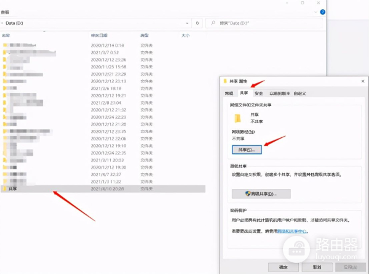Select folder dated 2021/3/7 0:52
The height and width of the screenshot is (274, 369).
pyautogui.click(x=103, y=52)
